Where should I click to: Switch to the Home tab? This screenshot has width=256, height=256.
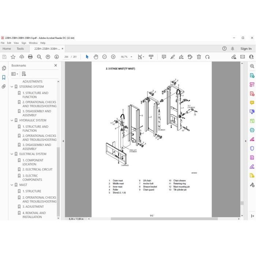(7, 49)
